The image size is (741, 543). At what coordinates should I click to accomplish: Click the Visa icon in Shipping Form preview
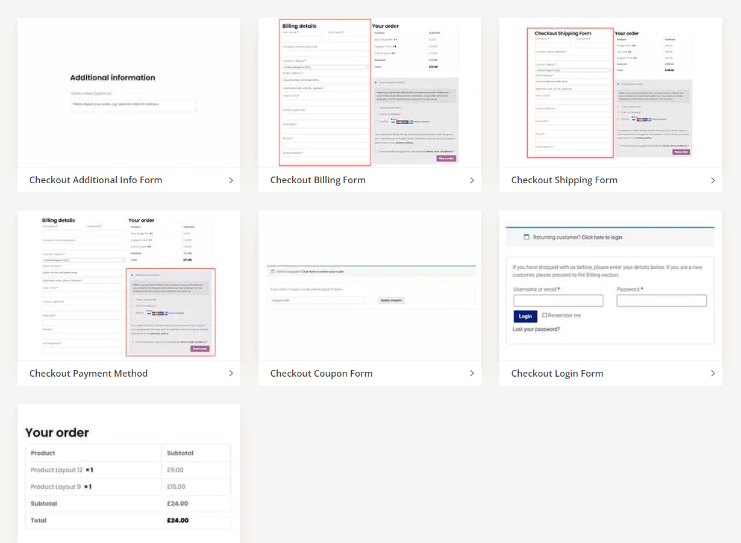tap(634, 119)
